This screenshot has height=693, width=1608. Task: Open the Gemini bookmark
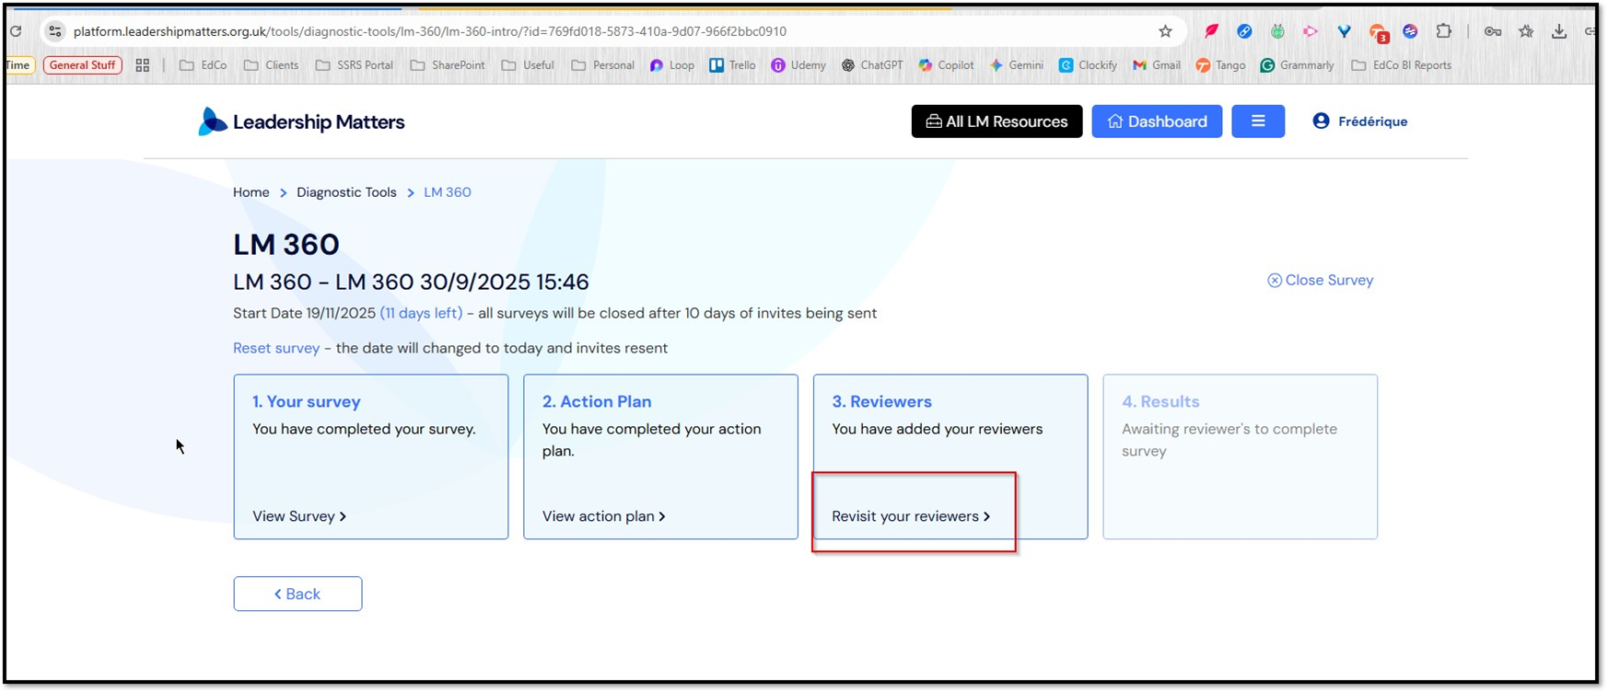pyautogui.click(x=1017, y=65)
